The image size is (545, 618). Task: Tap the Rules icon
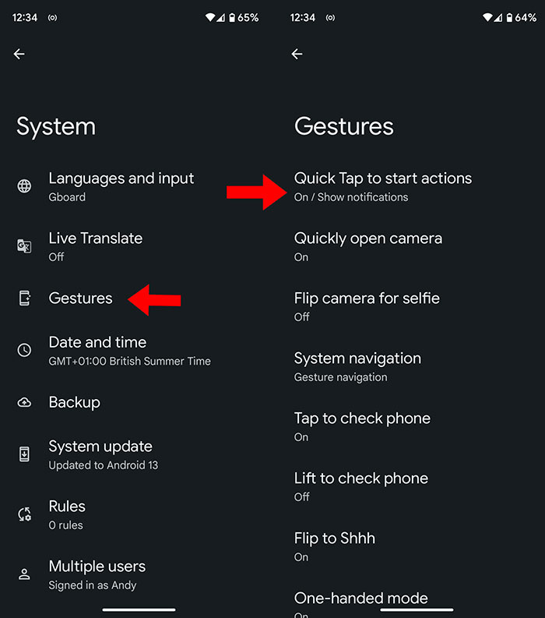24,514
